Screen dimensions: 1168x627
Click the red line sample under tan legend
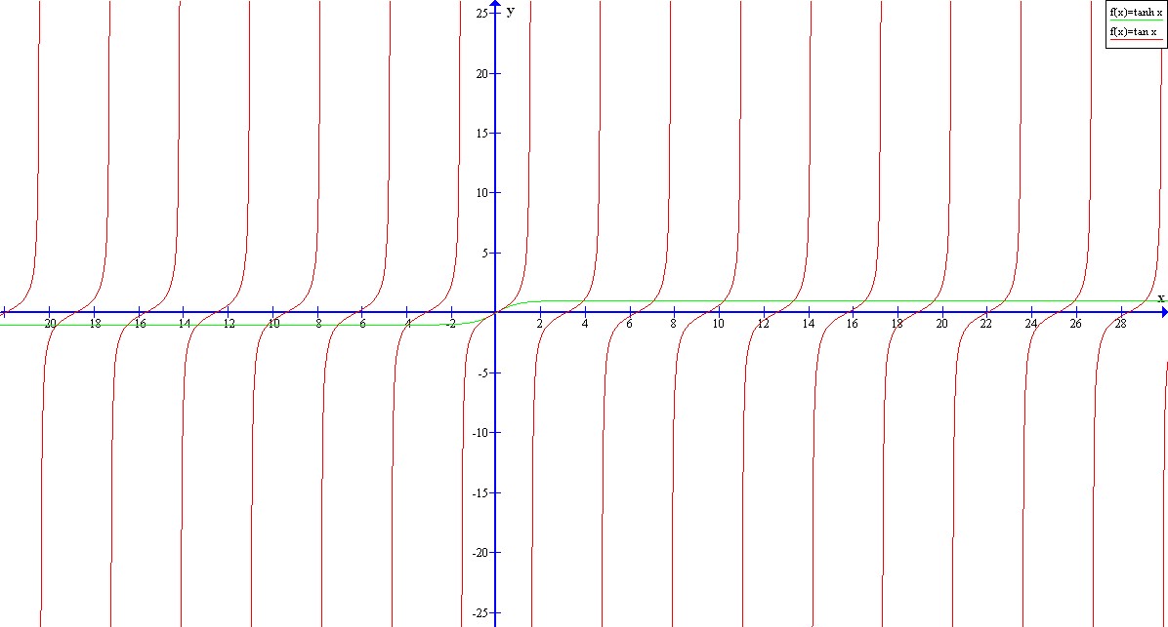pyautogui.click(x=1136, y=39)
